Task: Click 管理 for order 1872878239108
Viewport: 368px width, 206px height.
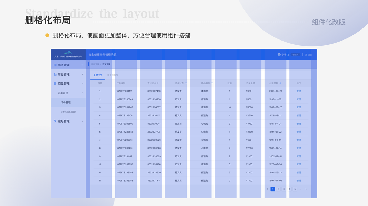Action: click(299, 116)
